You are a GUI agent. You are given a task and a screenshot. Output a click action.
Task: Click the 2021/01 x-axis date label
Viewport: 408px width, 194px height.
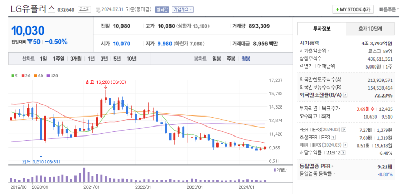point(91,187)
